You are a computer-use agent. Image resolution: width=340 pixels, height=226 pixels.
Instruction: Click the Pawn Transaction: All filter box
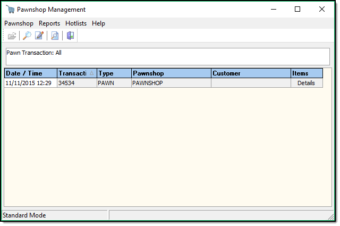tap(167, 56)
